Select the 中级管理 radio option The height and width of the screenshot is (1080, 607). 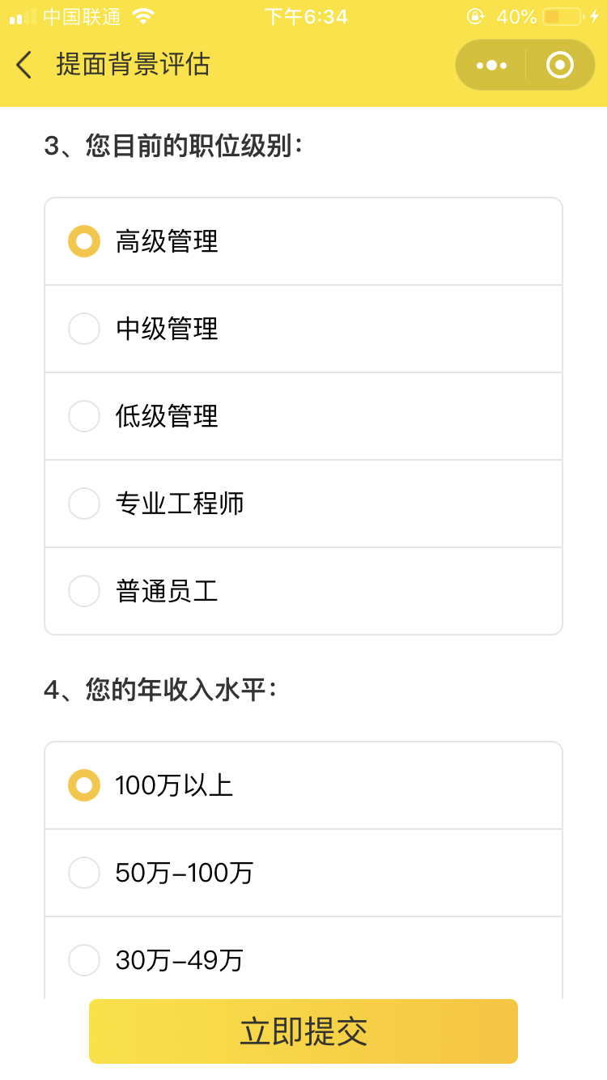pyautogui.click(x=84, y=329)
